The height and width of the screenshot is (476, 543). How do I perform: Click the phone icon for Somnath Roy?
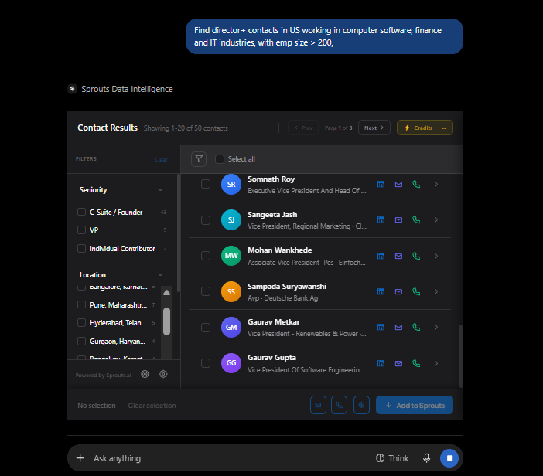point(416,185)
